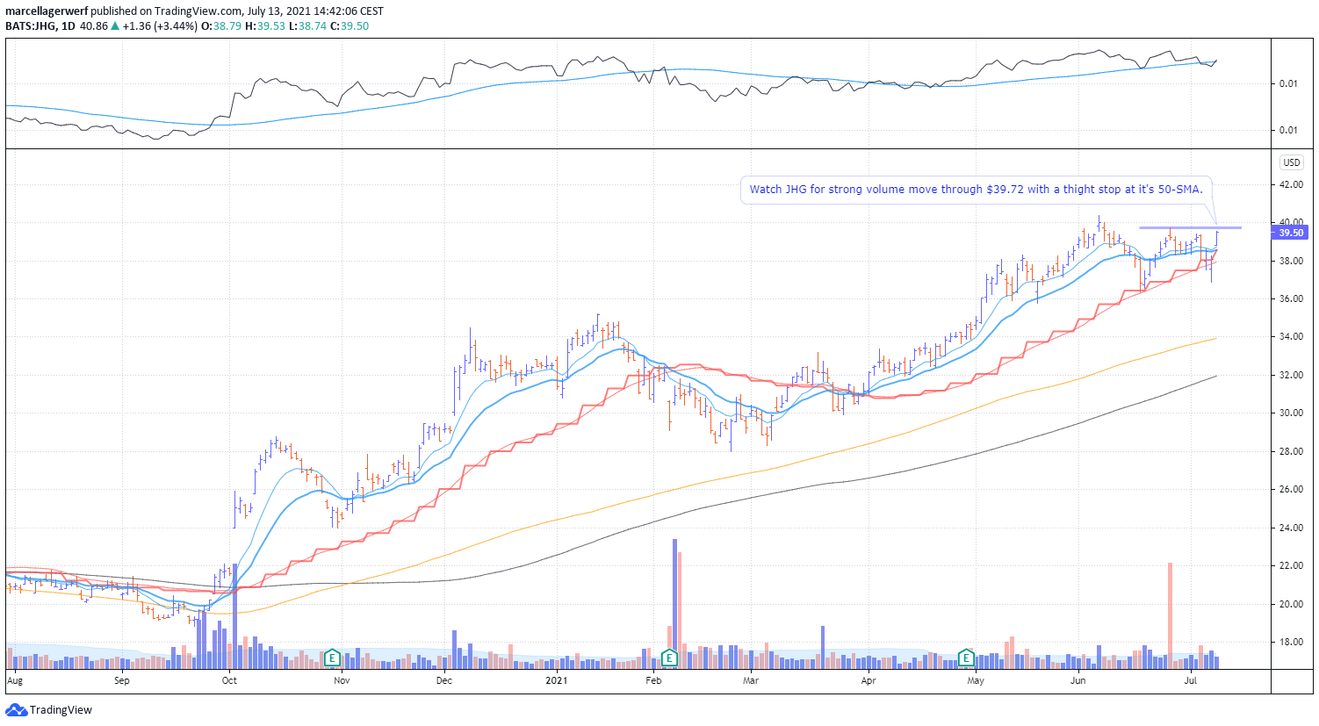Click the Oct label on the time axis

click(229, 680)
